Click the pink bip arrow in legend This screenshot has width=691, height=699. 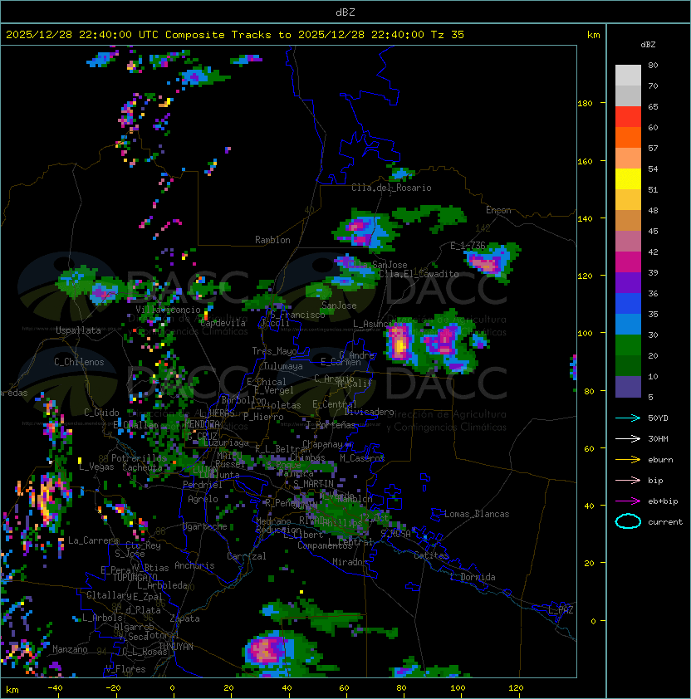pos(628,481)
